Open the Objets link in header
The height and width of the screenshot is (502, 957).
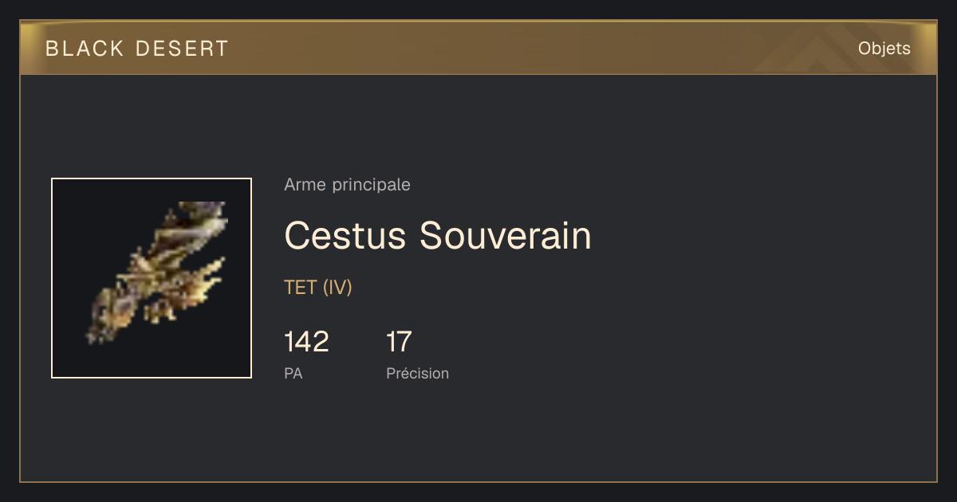click(x=884, y=49)
